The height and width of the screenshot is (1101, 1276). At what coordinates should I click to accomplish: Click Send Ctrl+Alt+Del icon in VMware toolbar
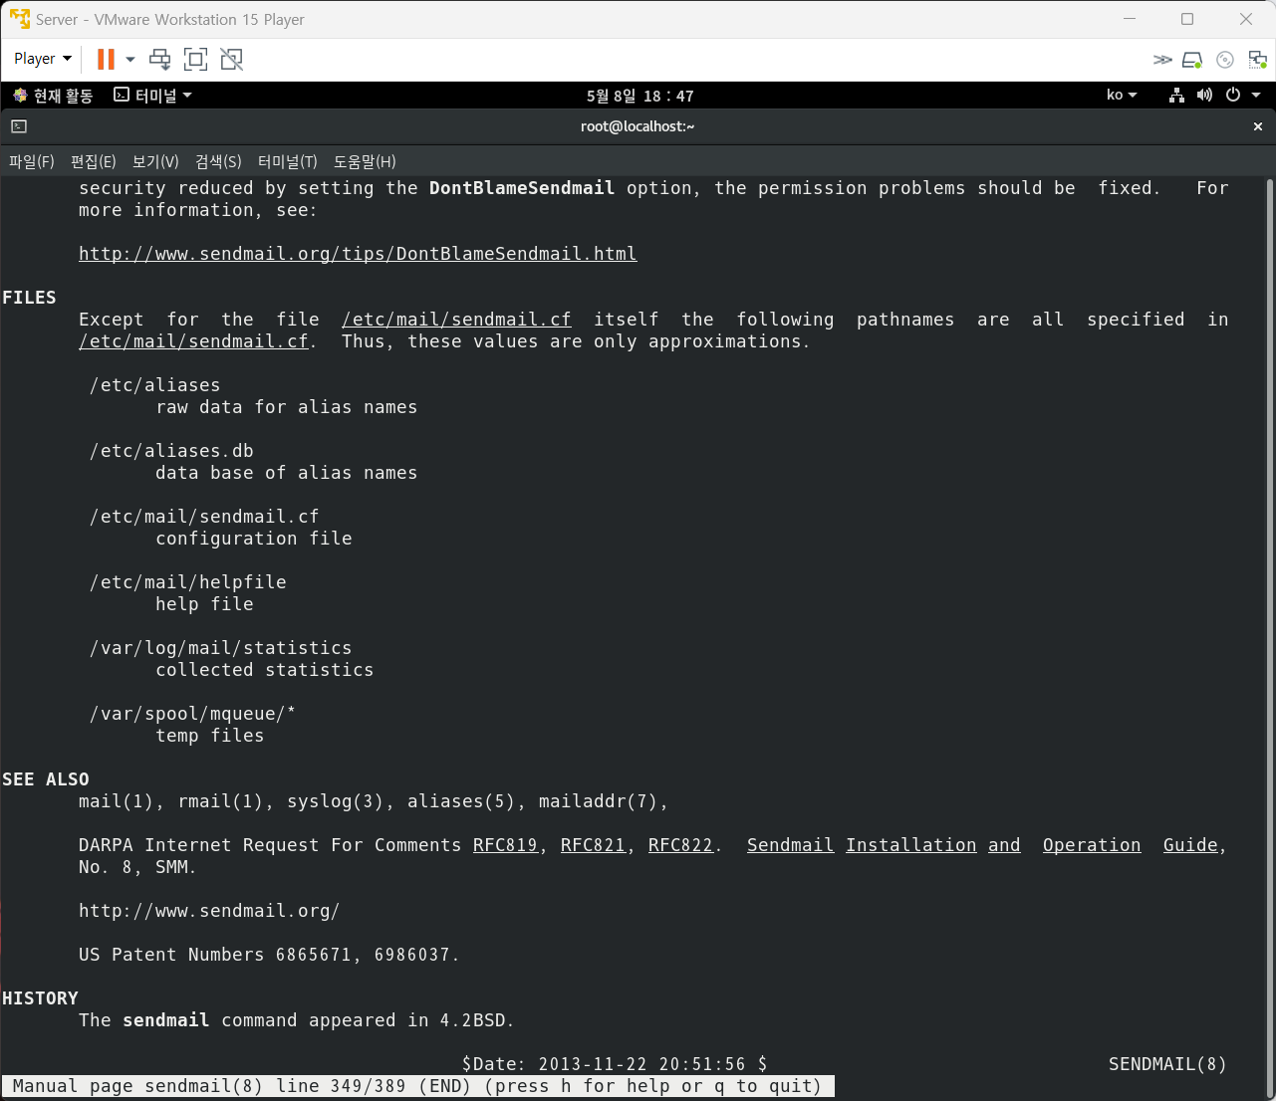click(x=159, y=60)
